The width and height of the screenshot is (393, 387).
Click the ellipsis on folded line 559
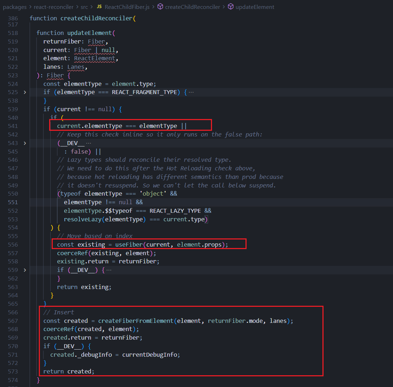pyautogui.click(x=109, y=270)
